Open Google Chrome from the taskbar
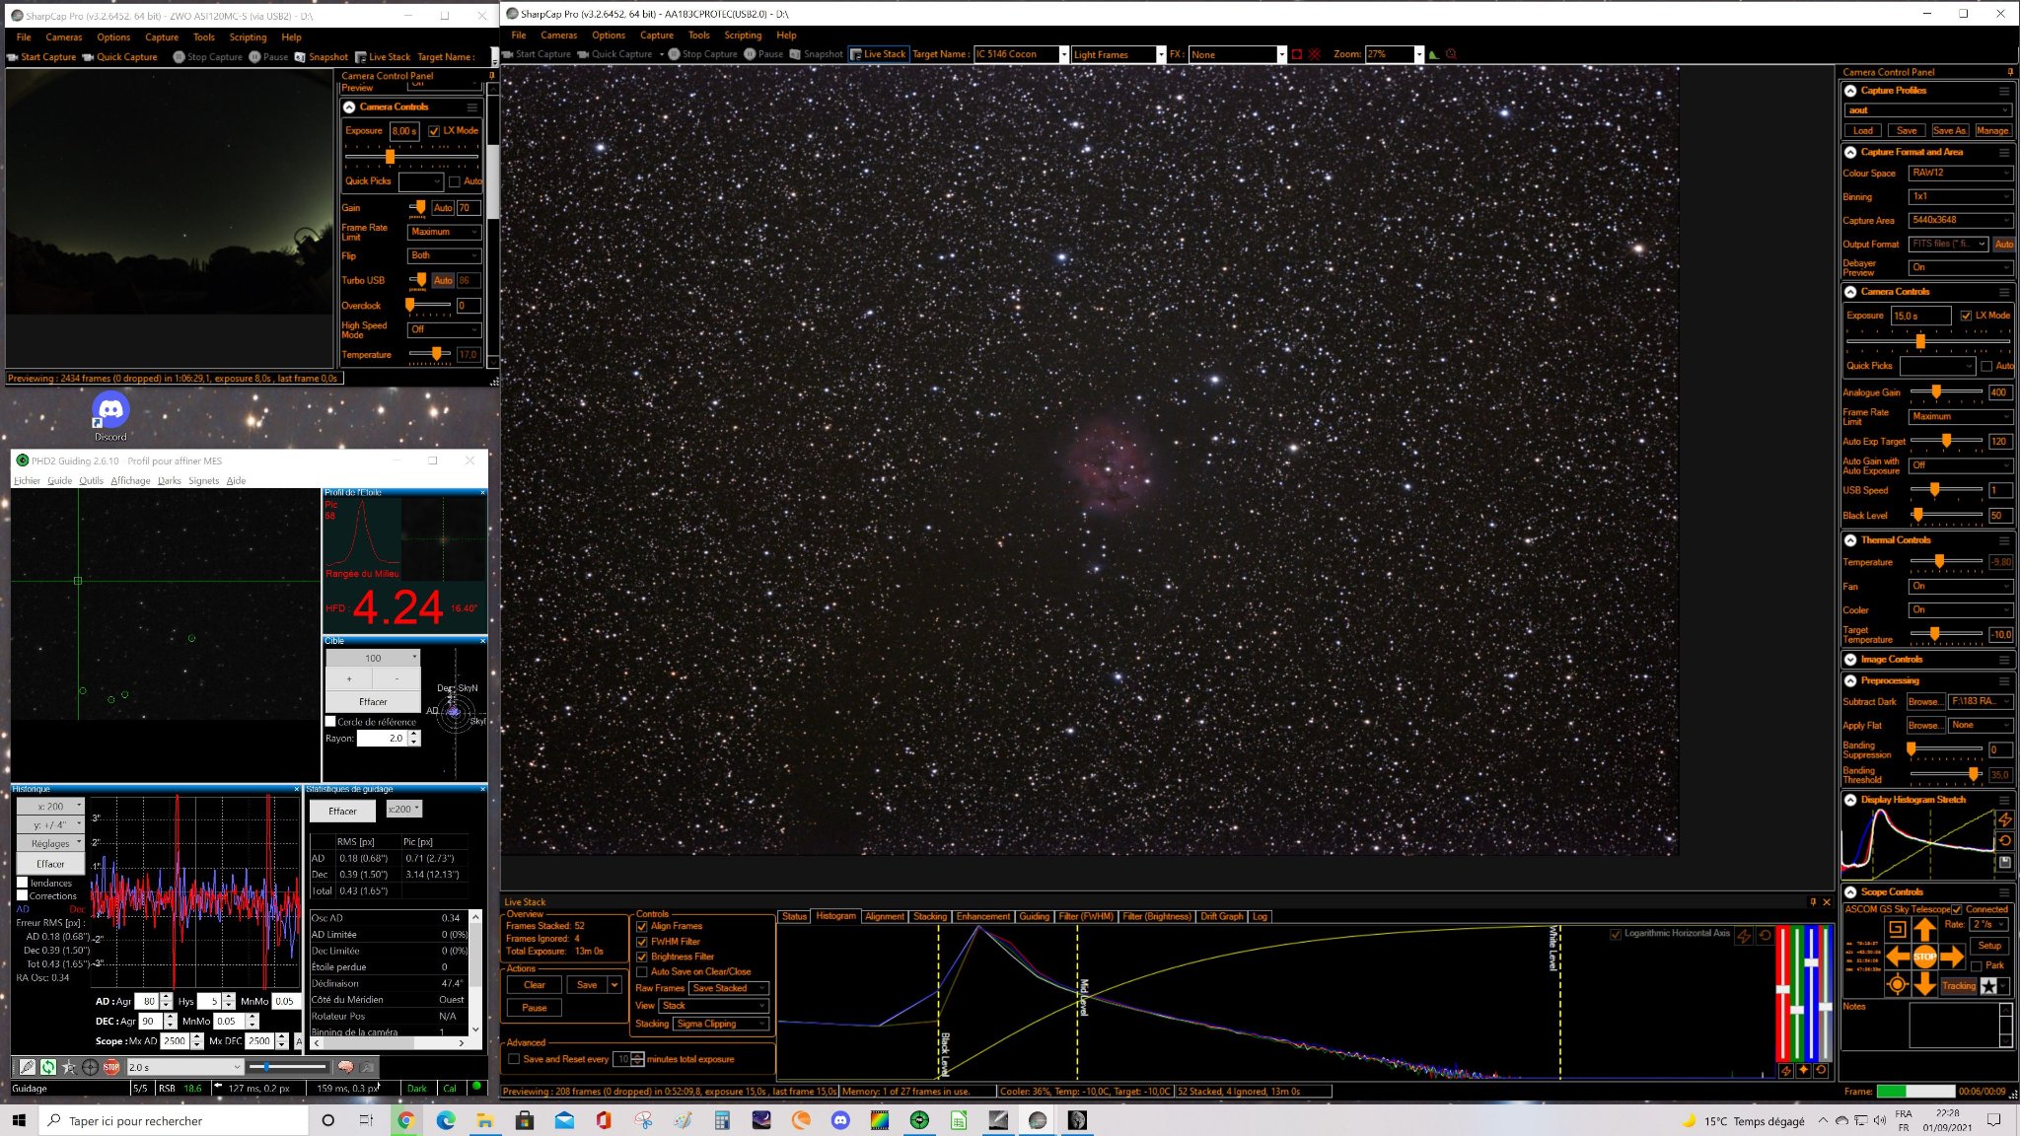 click(405, 1120)
